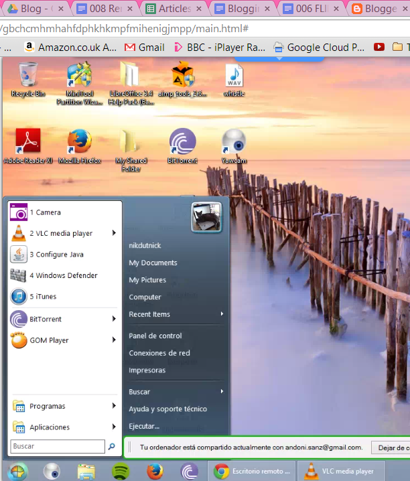Open Impresoras
Screen dimensions: 410x481
pos(147,370)
